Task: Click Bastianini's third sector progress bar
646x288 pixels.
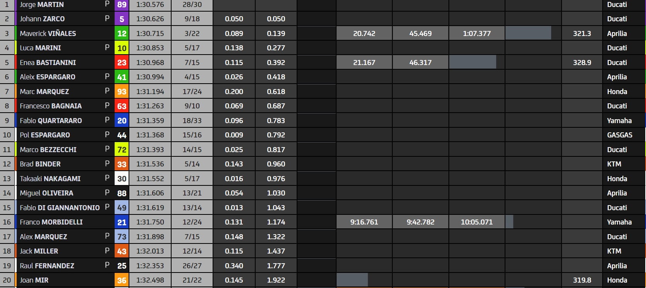Action: (x=472, y=62)
